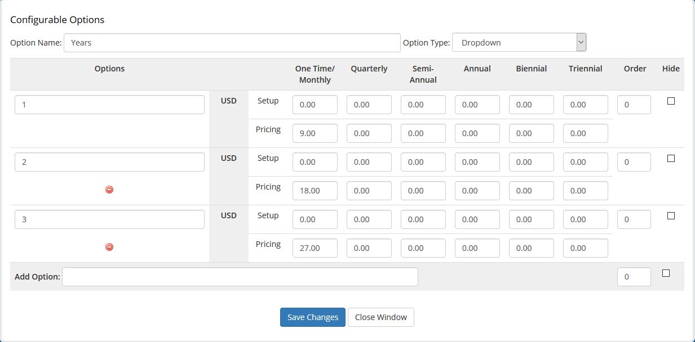Edit option 1 Triennial pricing field
The height and width of the screenshot is (342, 695).
tap(586, 133)
